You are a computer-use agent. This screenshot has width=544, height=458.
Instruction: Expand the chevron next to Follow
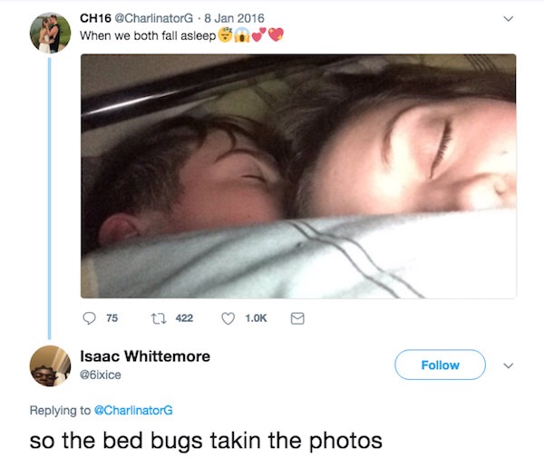click(x=508, y=365)
